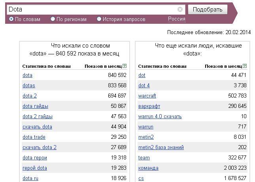Screen dimensions: 255x182
Task: Open the 'dota гайды' keyword link
Action: (35, 106)
